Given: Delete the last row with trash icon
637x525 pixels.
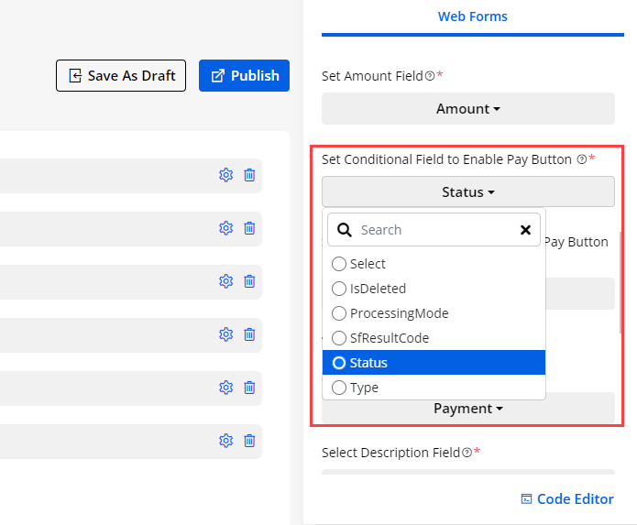Looking at the screenshot, I should point(249,441).
